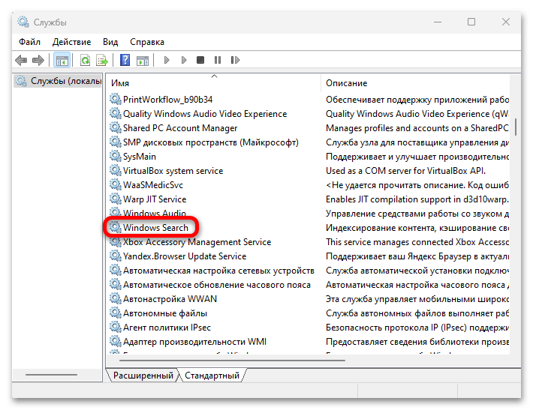Click the Export List toolbar icon

pos(102,61)
